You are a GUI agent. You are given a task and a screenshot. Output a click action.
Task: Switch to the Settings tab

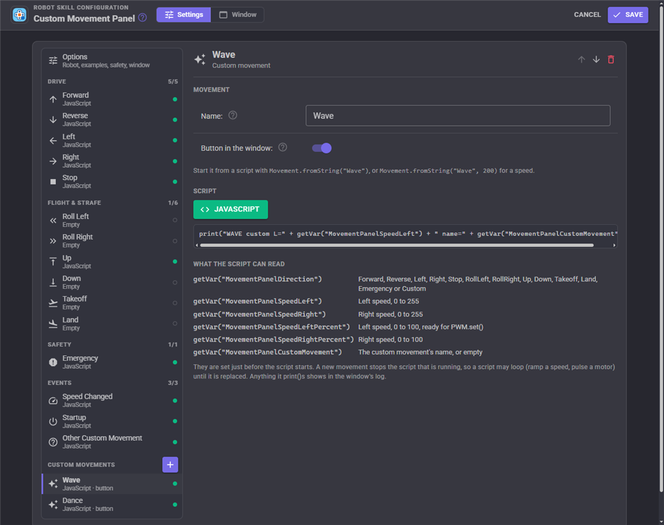[184, 15]
